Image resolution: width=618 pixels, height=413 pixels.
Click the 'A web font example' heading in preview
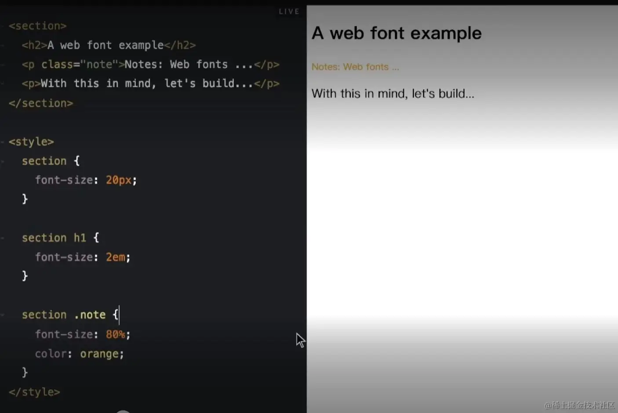coord(396,33)
